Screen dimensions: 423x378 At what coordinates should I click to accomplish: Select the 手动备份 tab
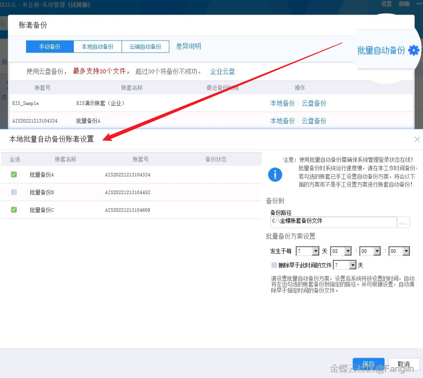click(x=50, y=46)
